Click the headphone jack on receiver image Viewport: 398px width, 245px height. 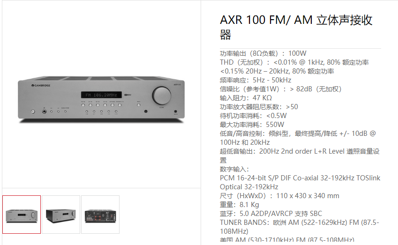[x=44, y=111]
